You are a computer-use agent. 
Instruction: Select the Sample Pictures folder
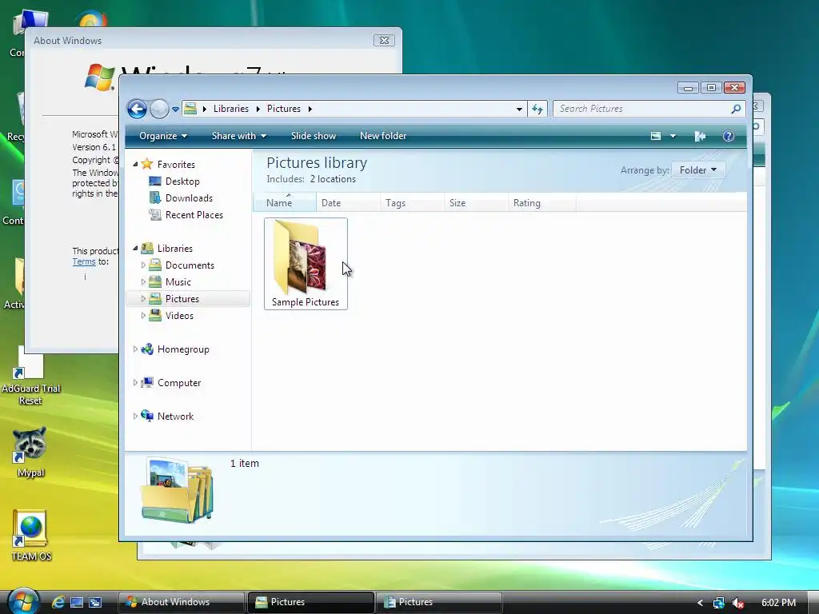pos(306,264)
